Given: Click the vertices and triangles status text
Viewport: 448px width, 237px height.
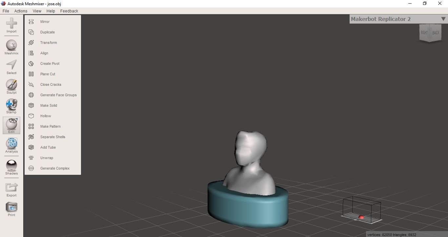Looking at the screenshot, I should [392, 235].
